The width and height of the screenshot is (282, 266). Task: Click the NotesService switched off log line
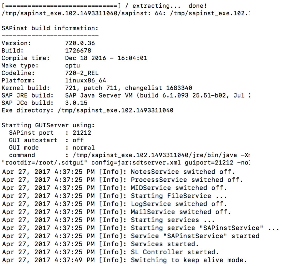[118, 172]
